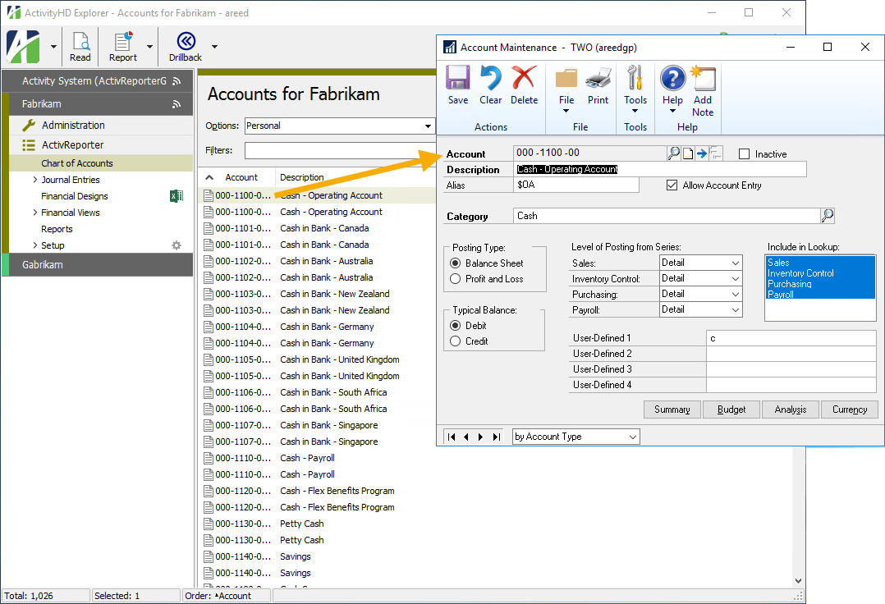Image resolution: width=885 pixels, height=604 pixels.
Task: Open the Purchasing posting level dropdown
Action: point(735,294)
